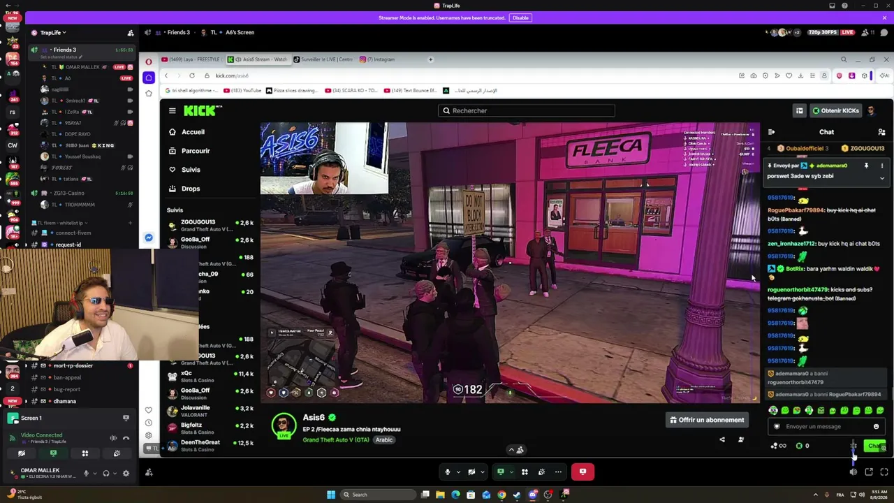Go back with the browser back arrow

(x=166, y=75)
